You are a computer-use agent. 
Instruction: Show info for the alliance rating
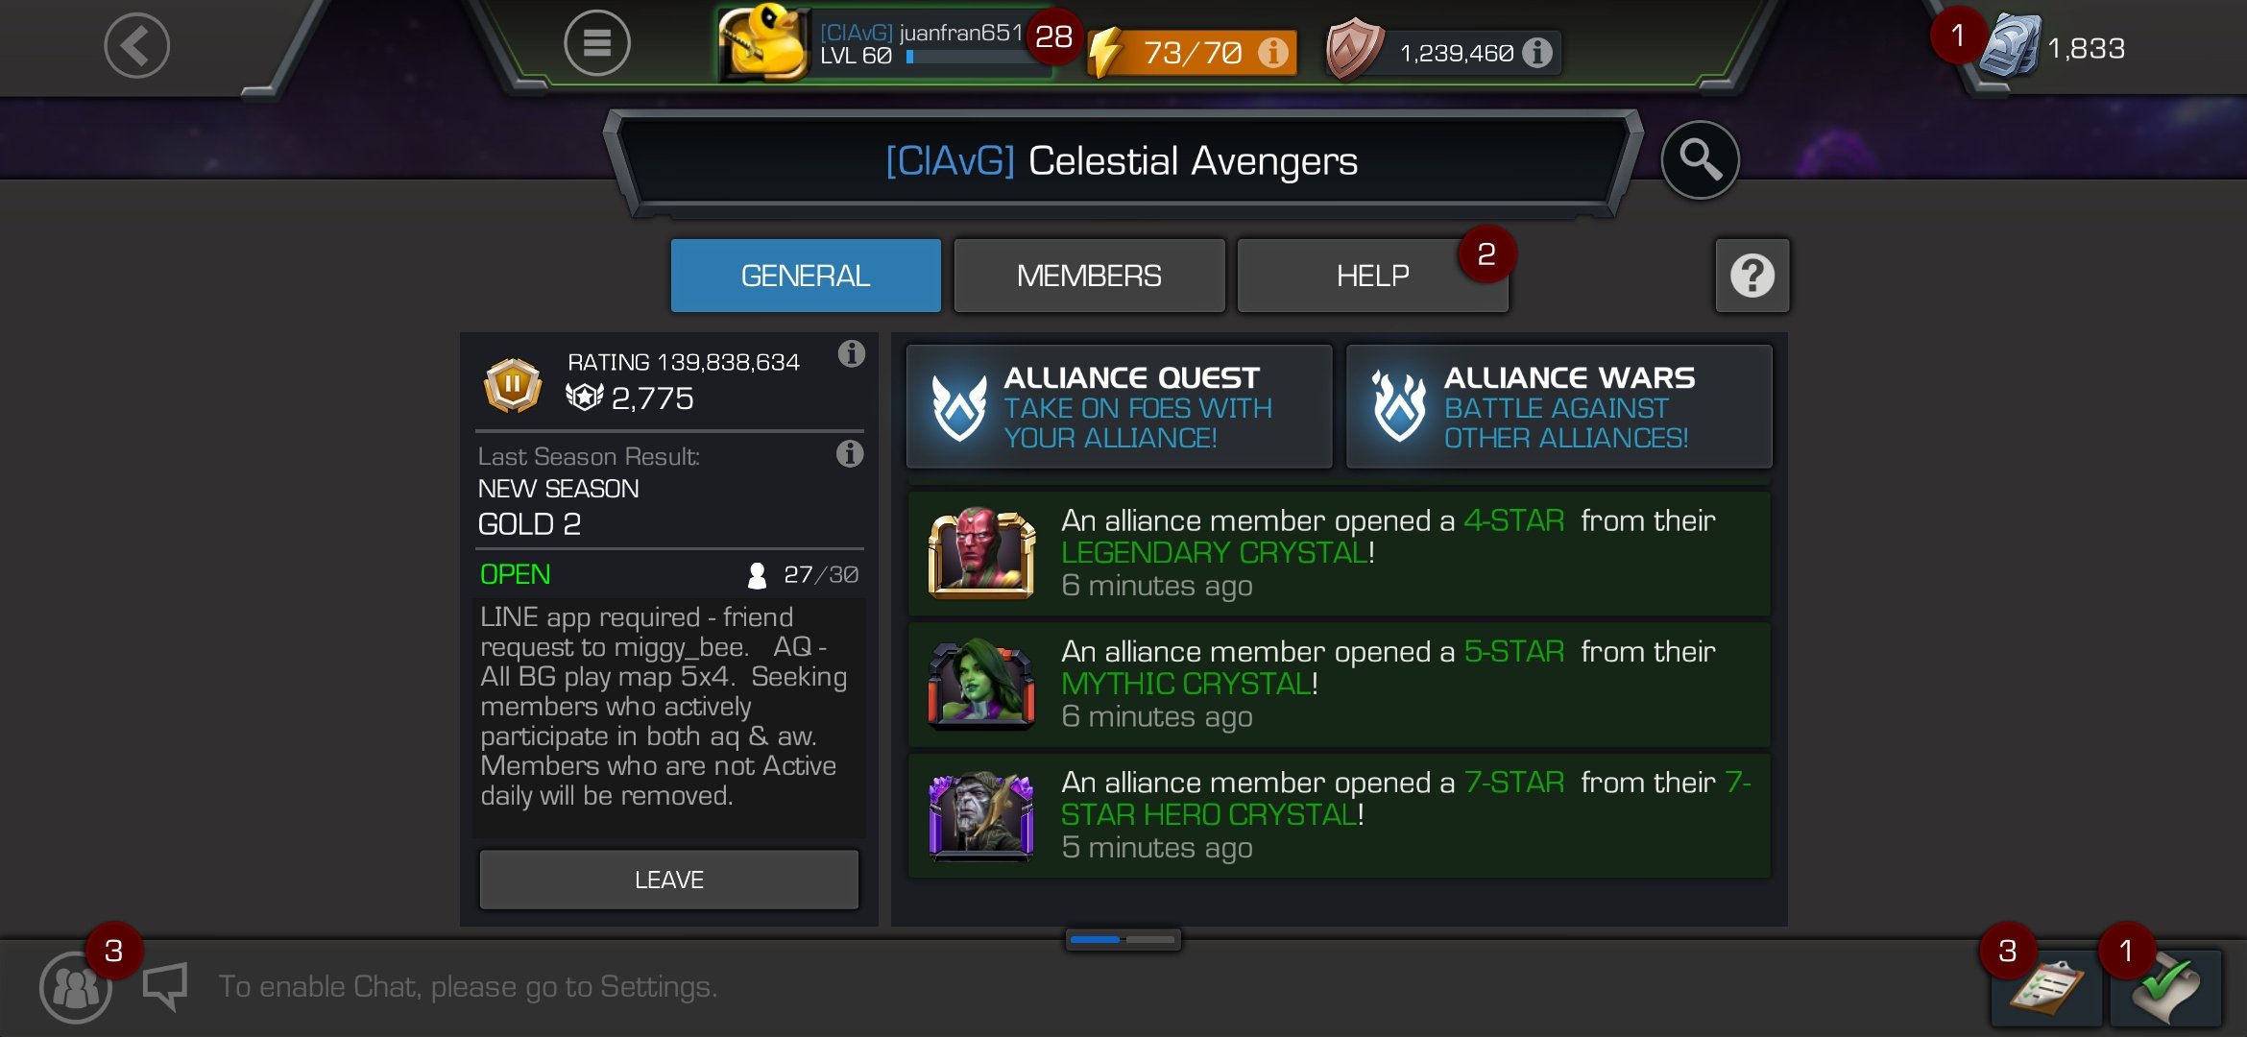click(x=851, y=354)
